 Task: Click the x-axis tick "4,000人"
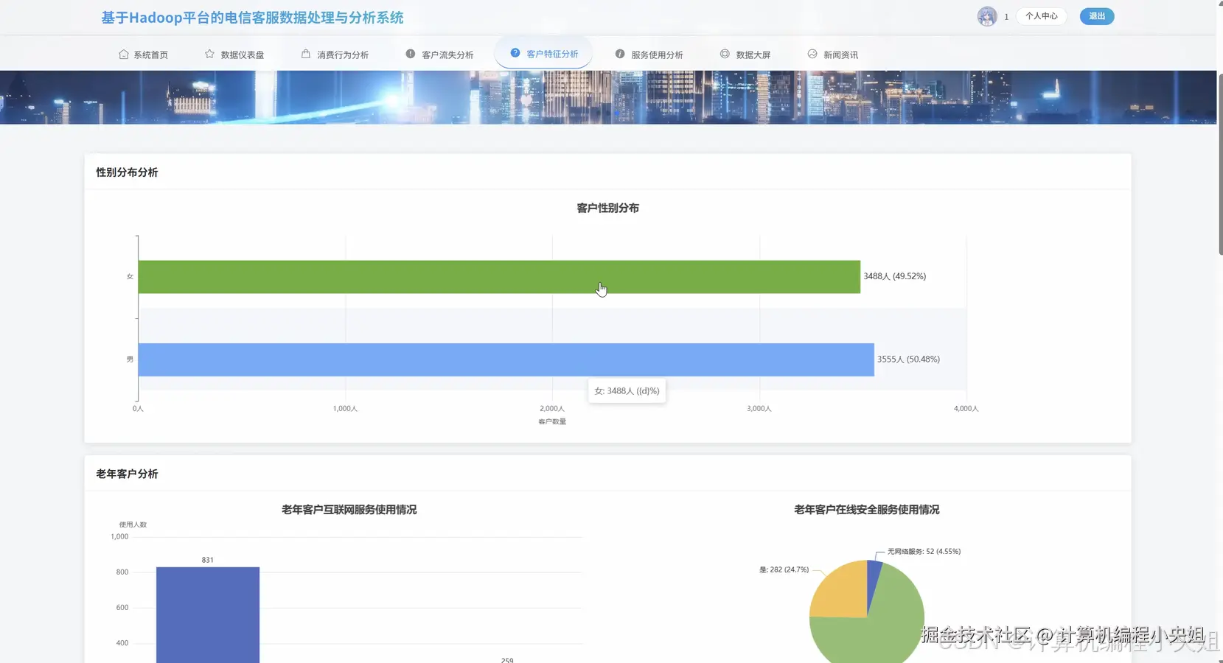(966, 408)
